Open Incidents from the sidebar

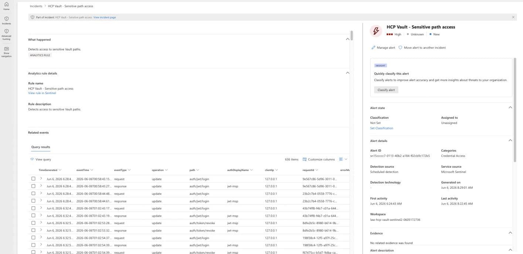tap(6, 20)
